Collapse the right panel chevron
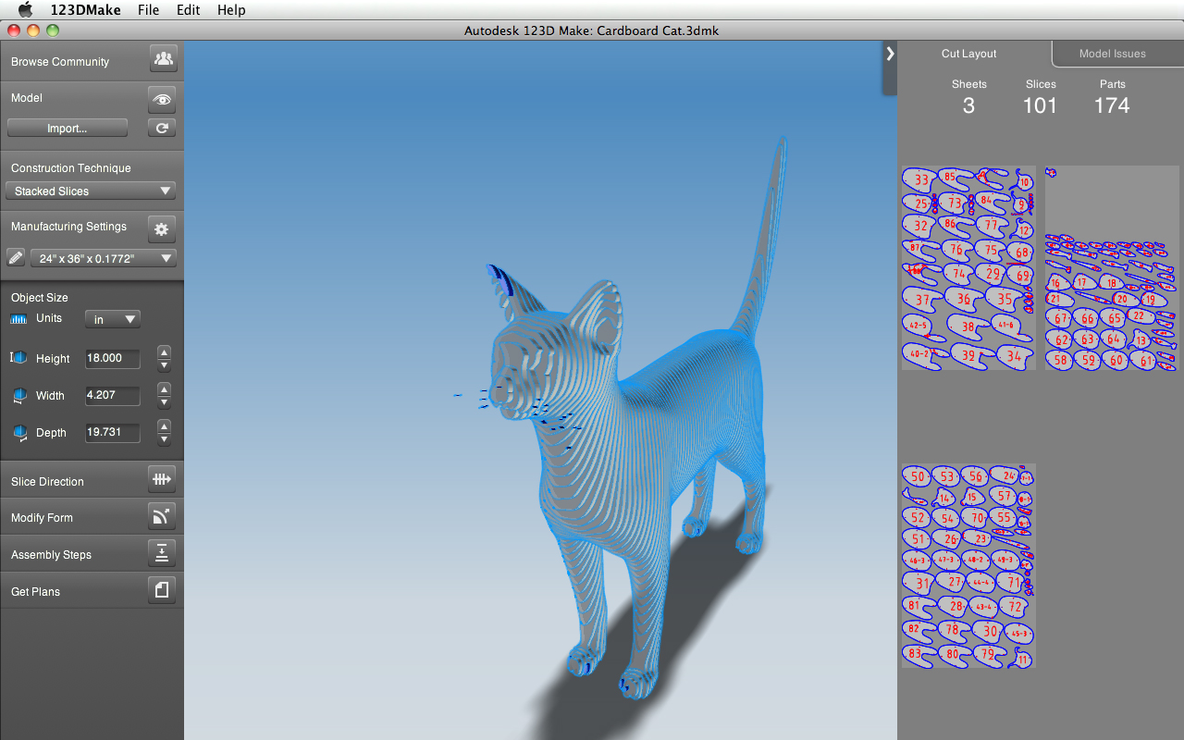The width and height of the screenshot is (1184, 740). (890, 54)
